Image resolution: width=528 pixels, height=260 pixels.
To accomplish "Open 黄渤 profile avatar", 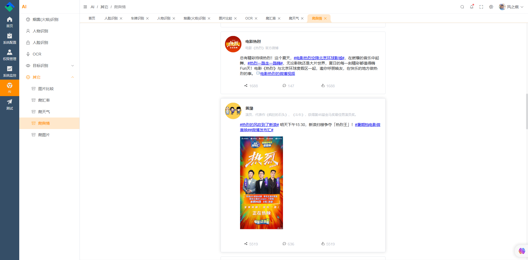I will pyautogui.click(x=233, y=111).
